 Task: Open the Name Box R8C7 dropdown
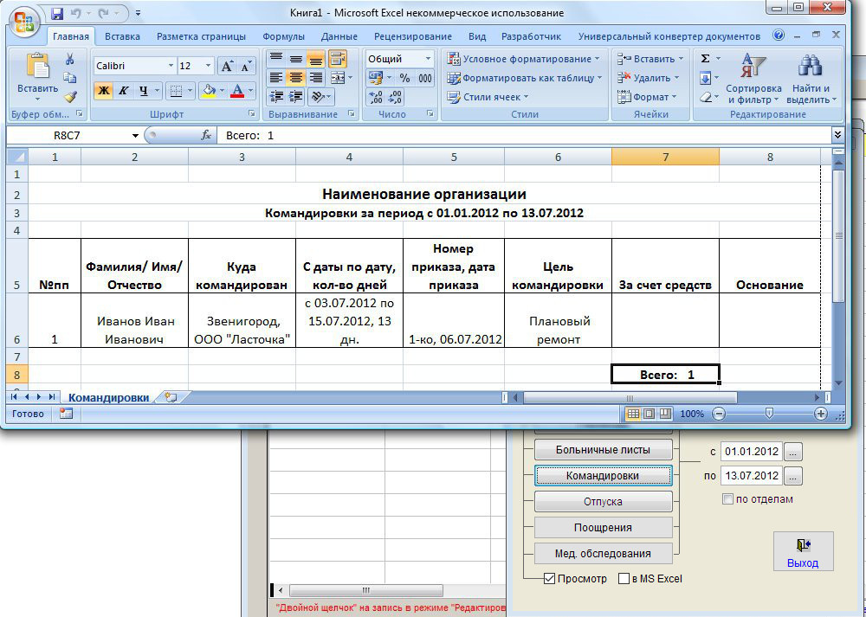pyautogui.click(x=135, y=136)
